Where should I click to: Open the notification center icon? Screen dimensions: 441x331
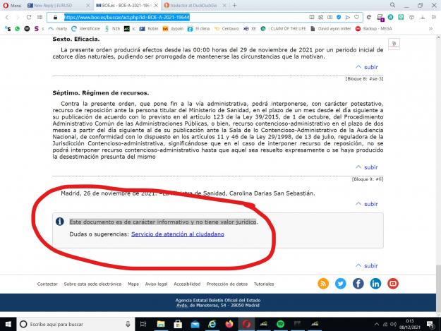(430, 324)
